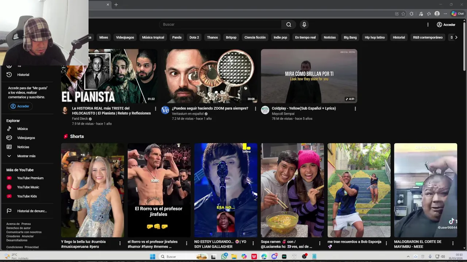Open Veritasium ZOOM video thumbnail

pyautogui.click(x=209, y=76)
